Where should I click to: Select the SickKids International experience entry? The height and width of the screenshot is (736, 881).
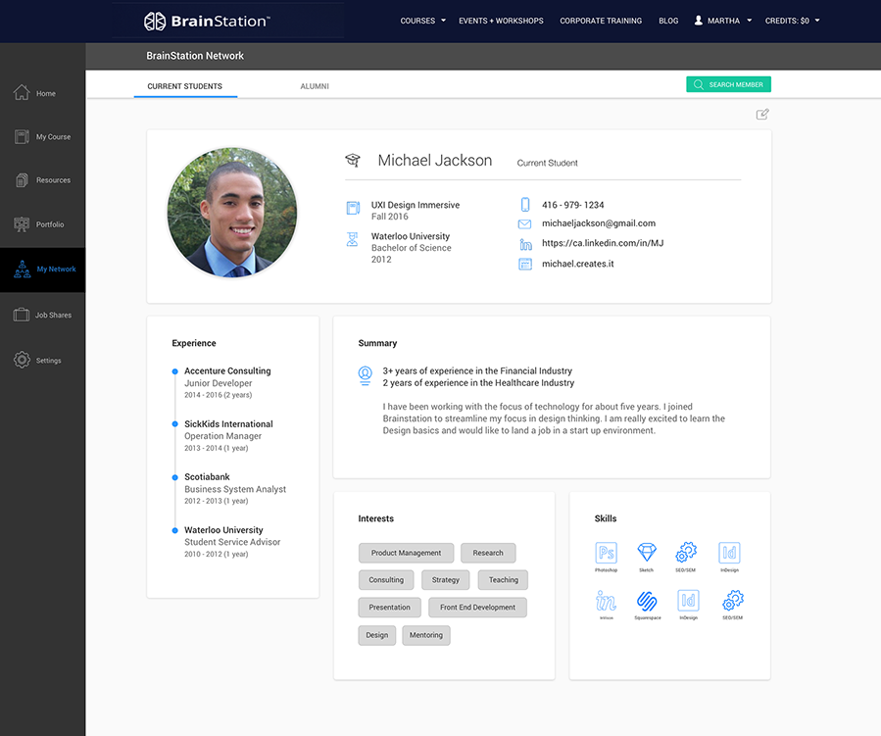[228, 435]
